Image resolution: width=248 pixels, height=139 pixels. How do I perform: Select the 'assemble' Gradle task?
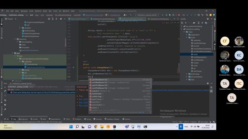196,40
